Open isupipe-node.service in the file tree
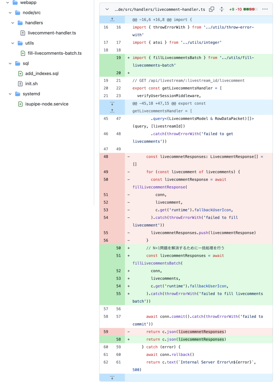 click(47, 104)
